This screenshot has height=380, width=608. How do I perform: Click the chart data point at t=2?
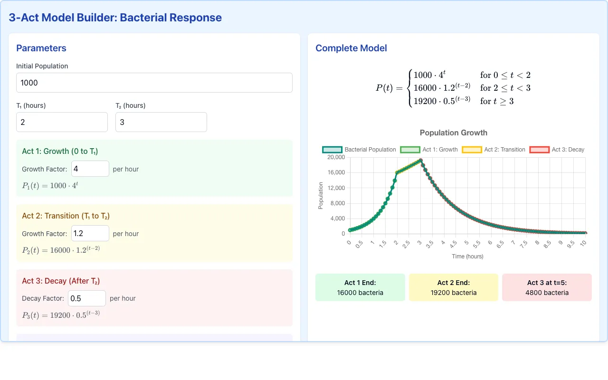pos(397,173)
